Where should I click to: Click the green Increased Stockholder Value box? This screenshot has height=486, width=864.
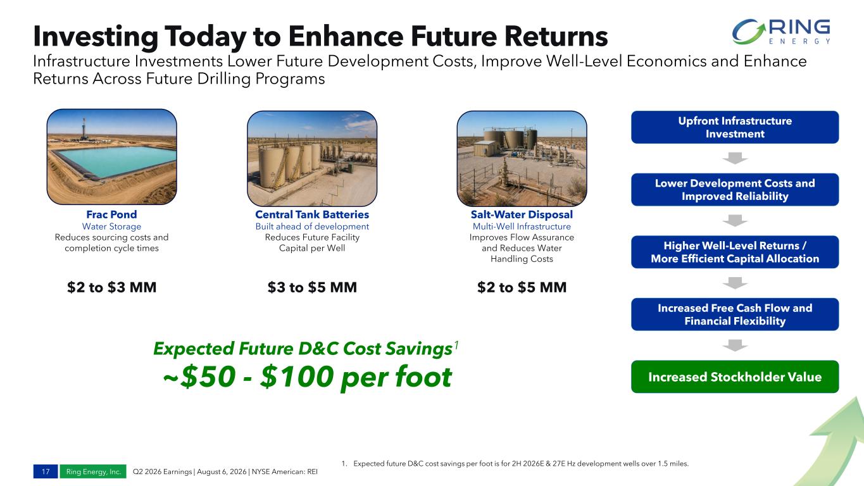tap(735, 377)
